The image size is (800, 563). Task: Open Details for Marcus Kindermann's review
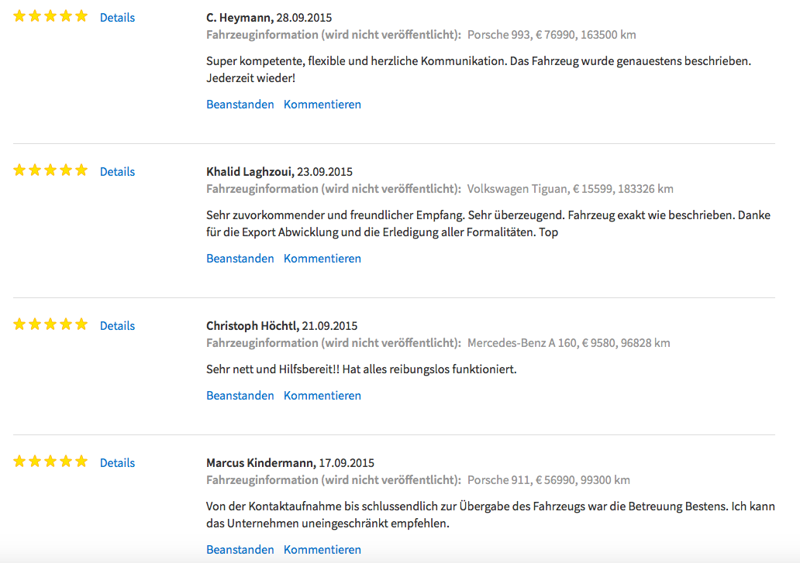point(117,462)
